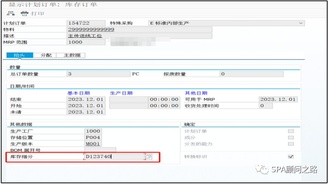Click the PC unit text
The width and height of the screenshot is (328, 184).
[136, 74]
